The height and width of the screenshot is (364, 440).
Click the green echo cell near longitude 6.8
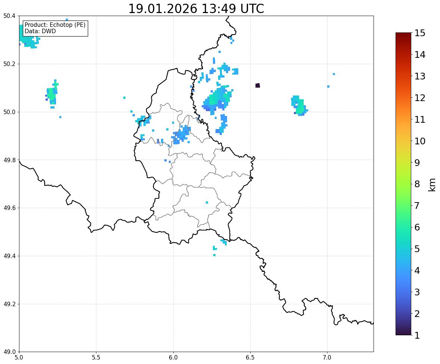point(300,106)
